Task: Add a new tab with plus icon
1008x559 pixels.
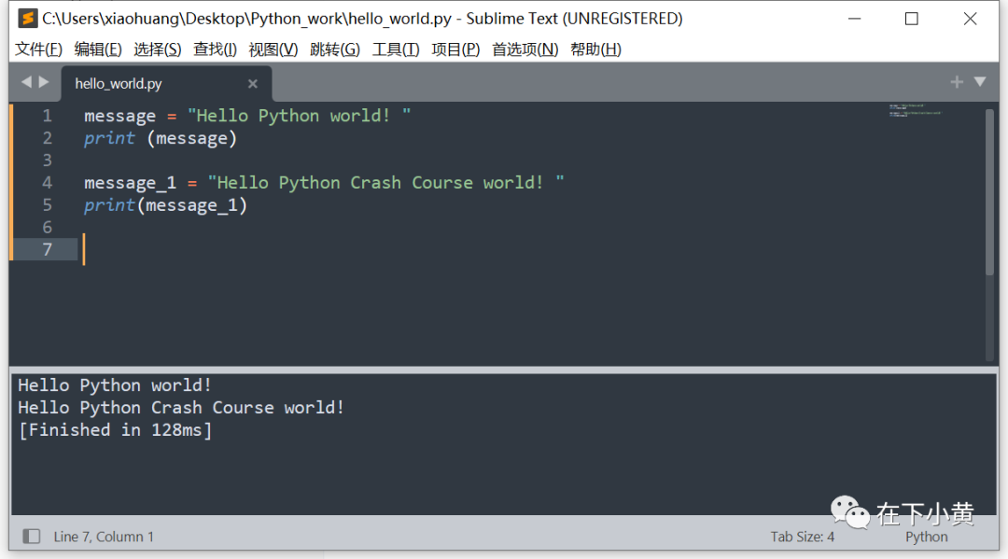Action: click(957, 81)
